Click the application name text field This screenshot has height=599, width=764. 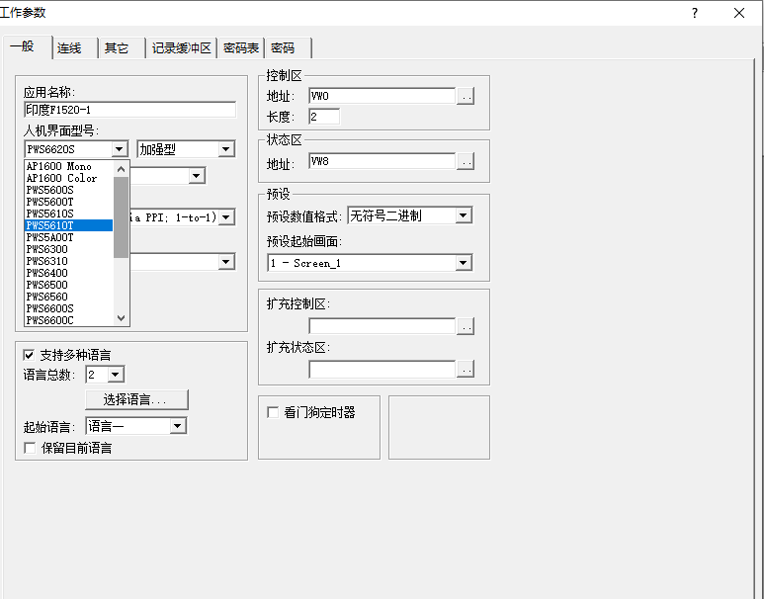(129, 109)
